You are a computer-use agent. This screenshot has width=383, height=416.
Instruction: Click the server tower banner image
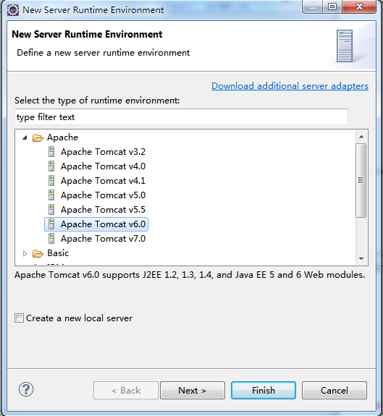[x=345, y=46]
